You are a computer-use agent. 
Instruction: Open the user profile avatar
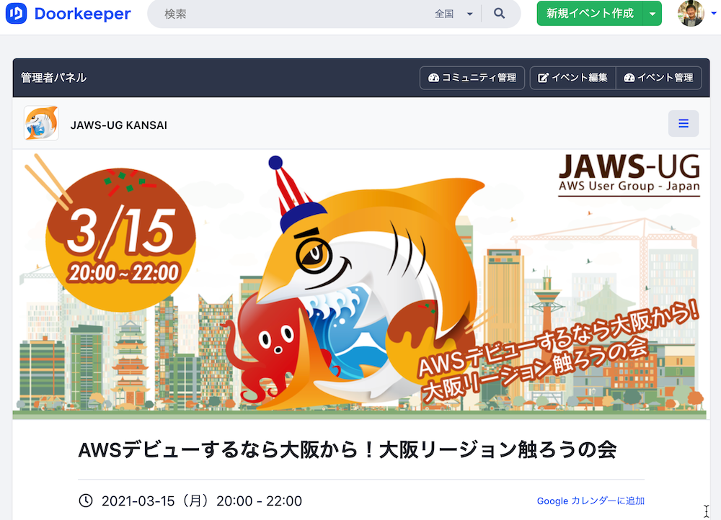[691, 13]
